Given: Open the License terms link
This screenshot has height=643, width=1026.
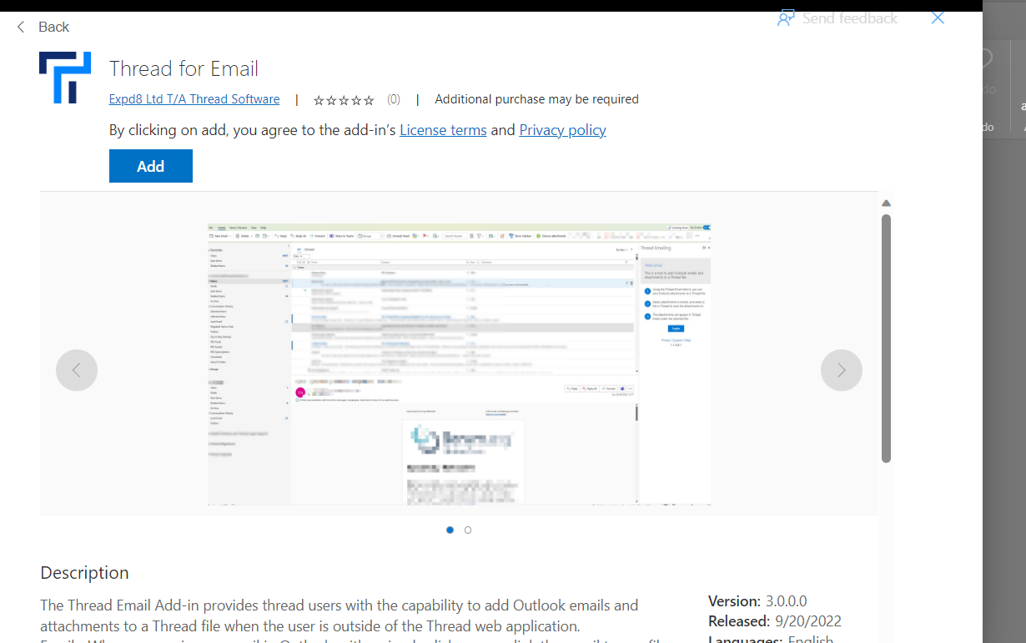Looking at the screenshot, I should point(443,130).
